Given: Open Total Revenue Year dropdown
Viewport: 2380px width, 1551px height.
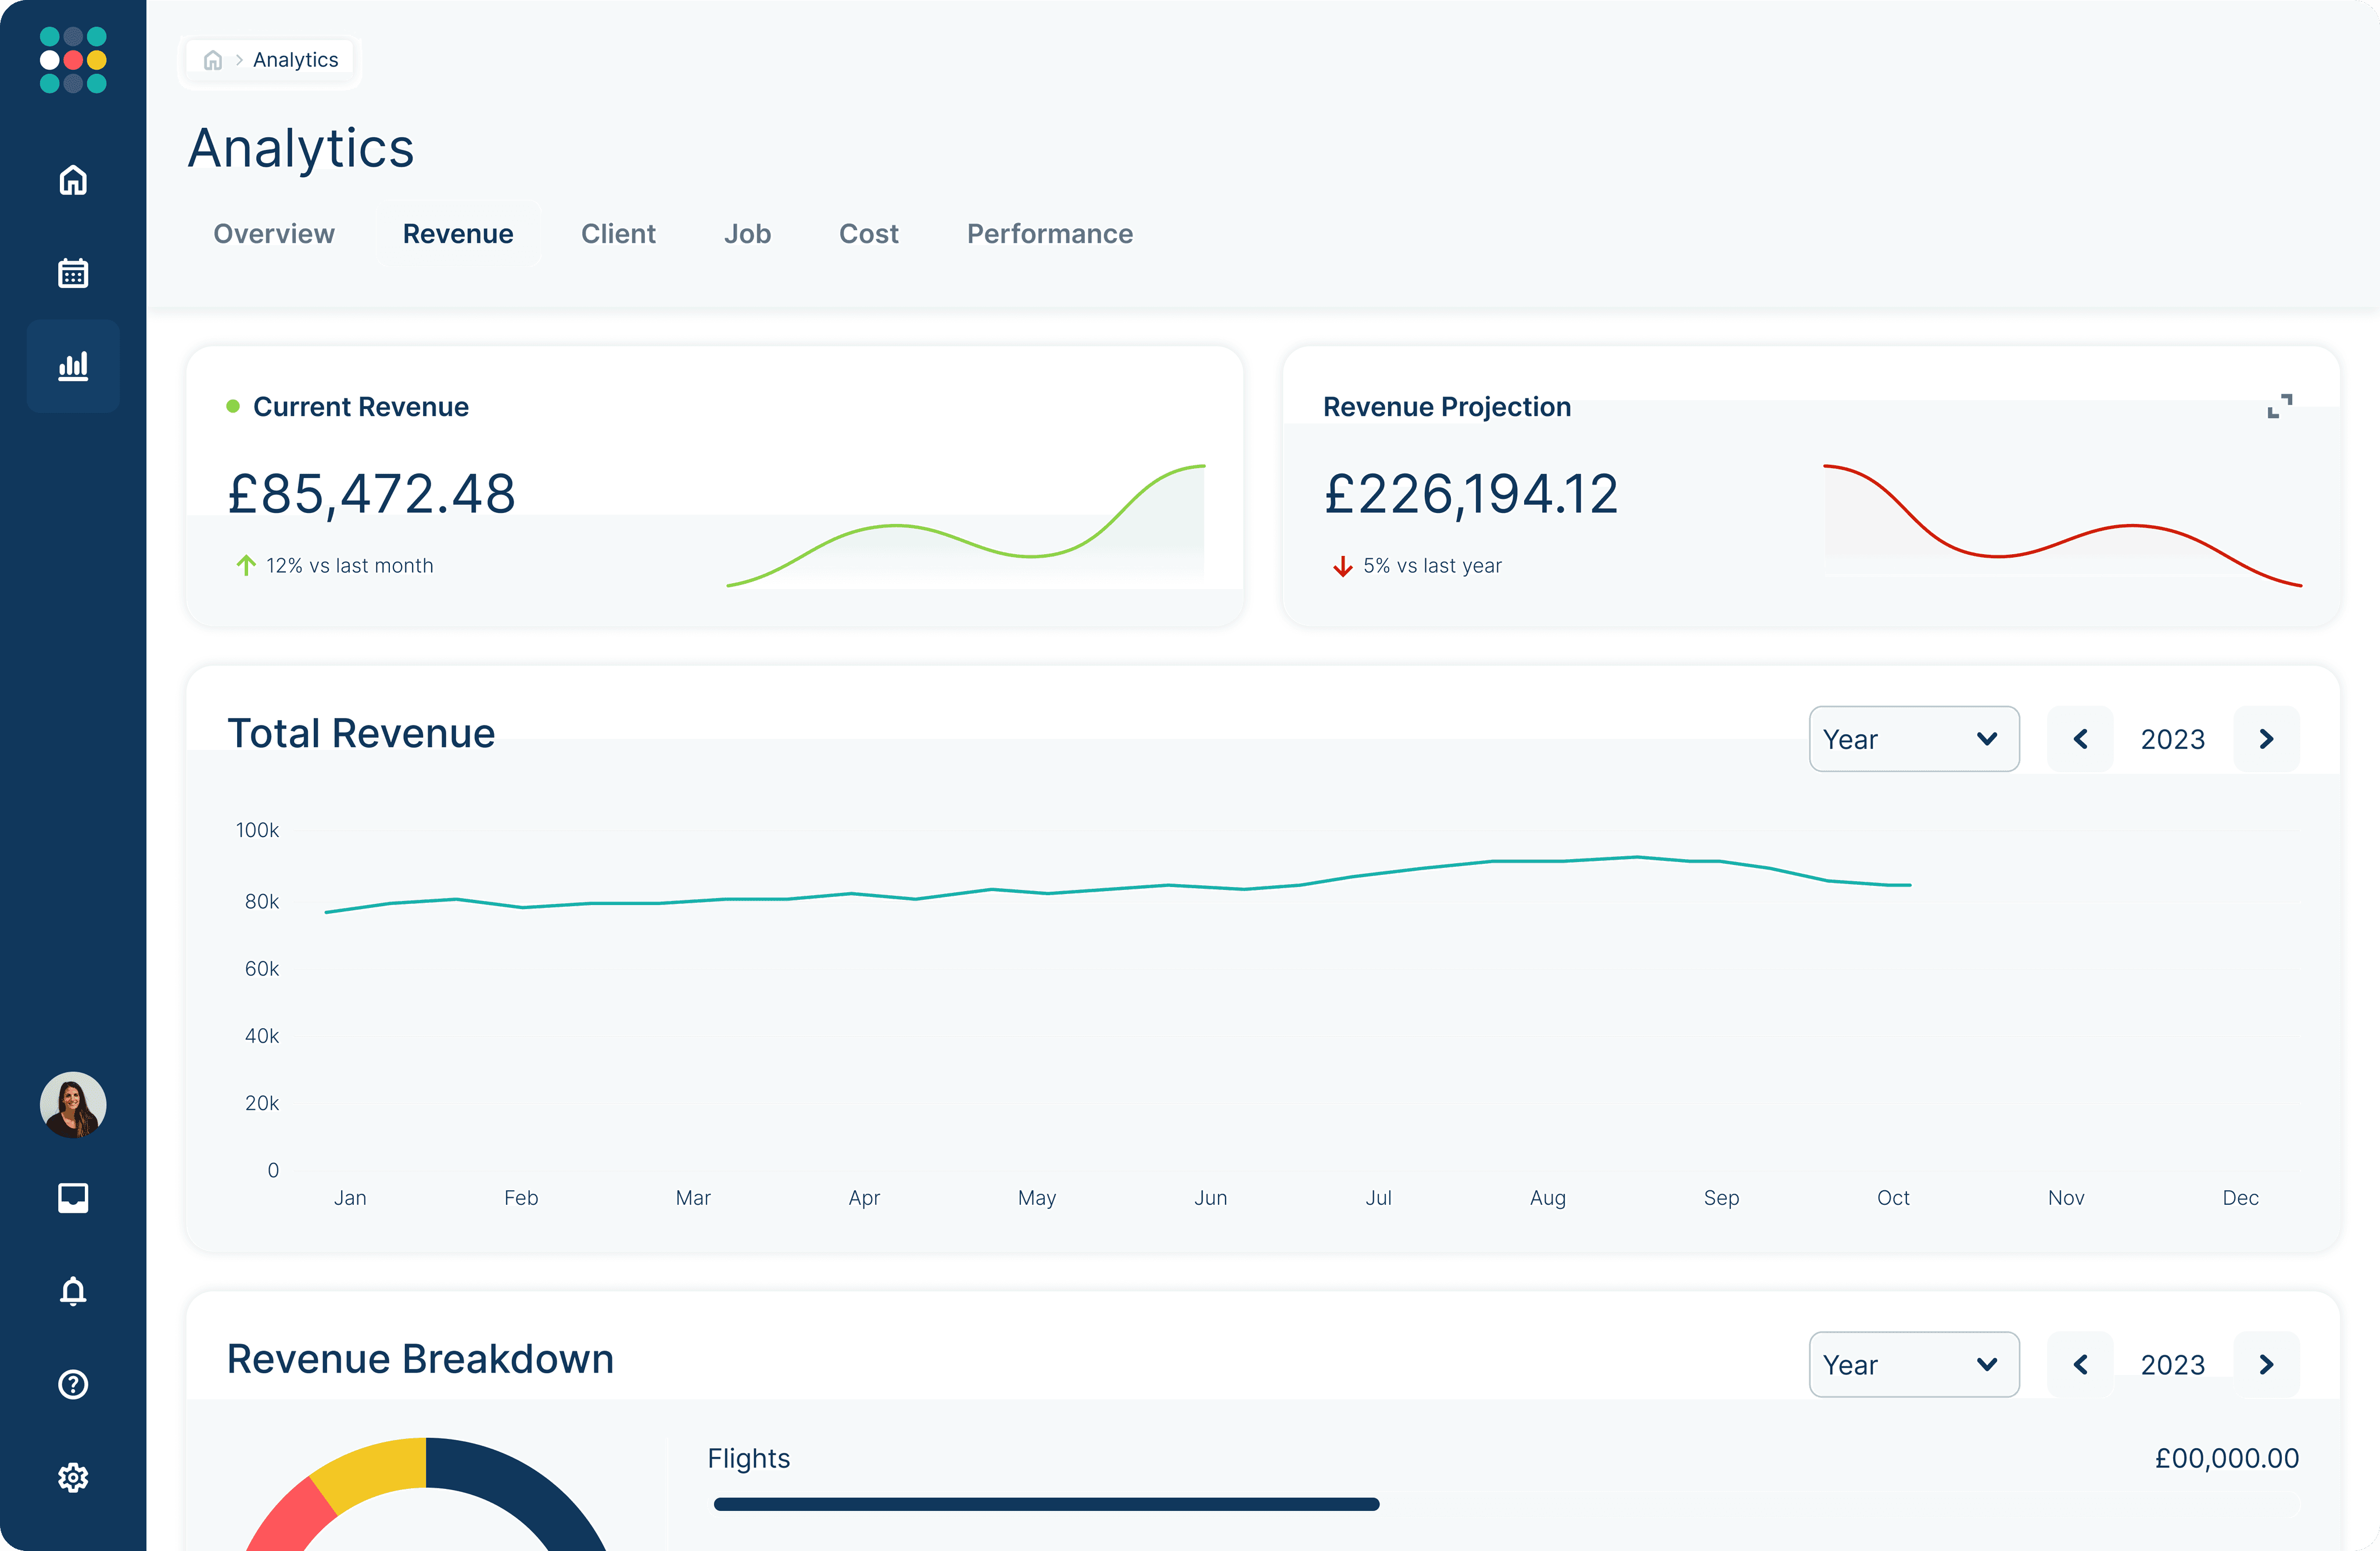Looking at the screenshot, I should pos(1913,739).
